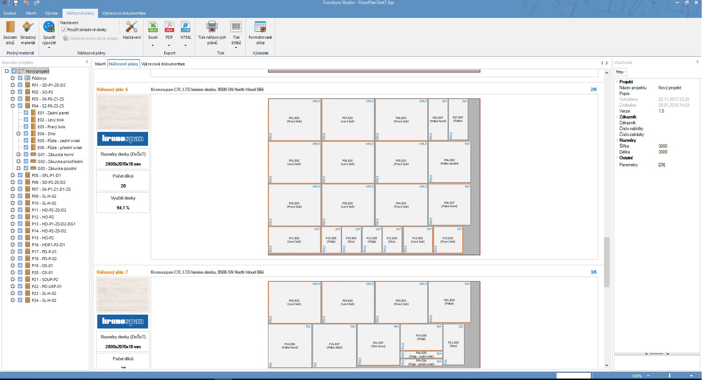Screen dimensions: 702x380
Task: Switch to Výkresová dokumentace ribbon tab
Action: [x=124, y=13]
